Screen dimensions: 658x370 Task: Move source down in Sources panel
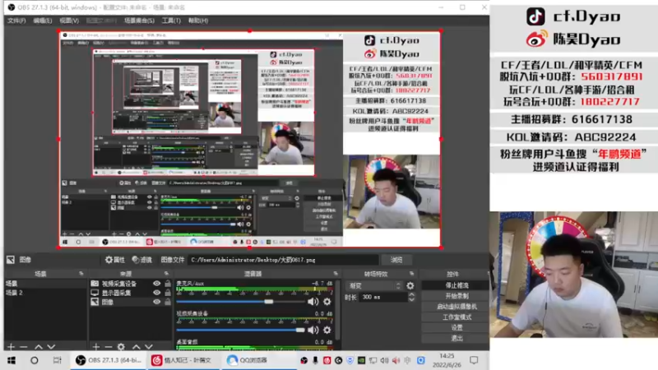click(149, 347)
